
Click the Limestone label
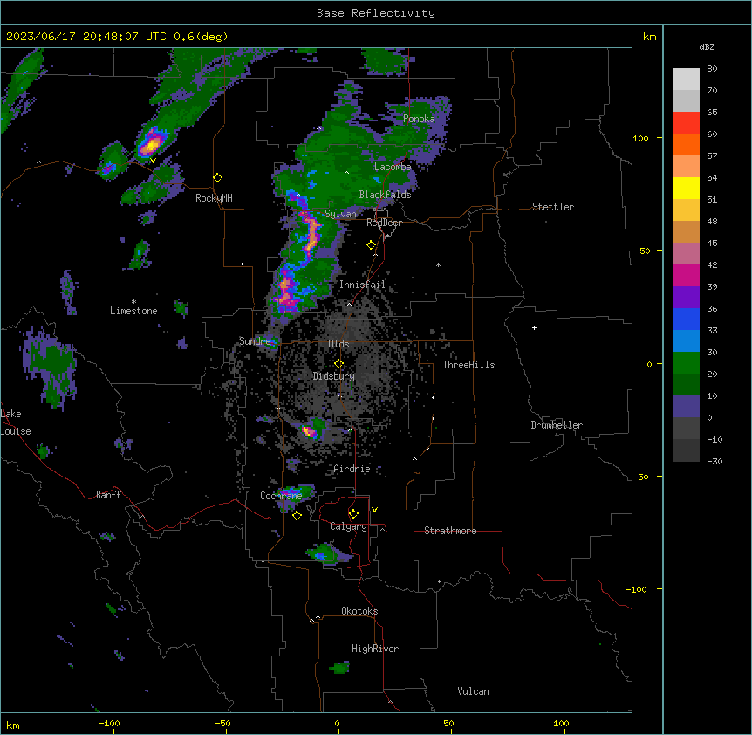point(133,311)
